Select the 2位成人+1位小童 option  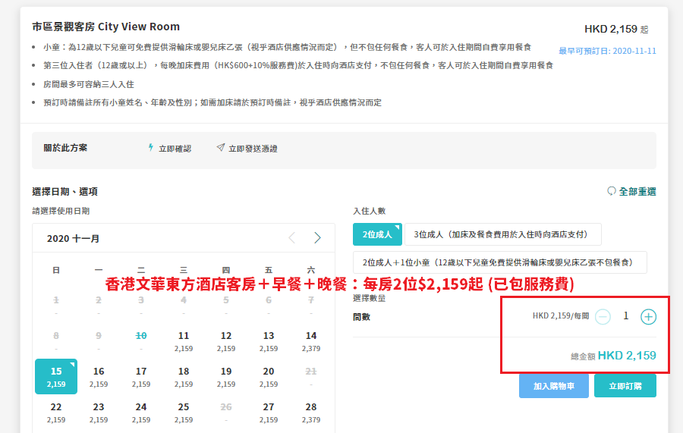click(499, 262)
